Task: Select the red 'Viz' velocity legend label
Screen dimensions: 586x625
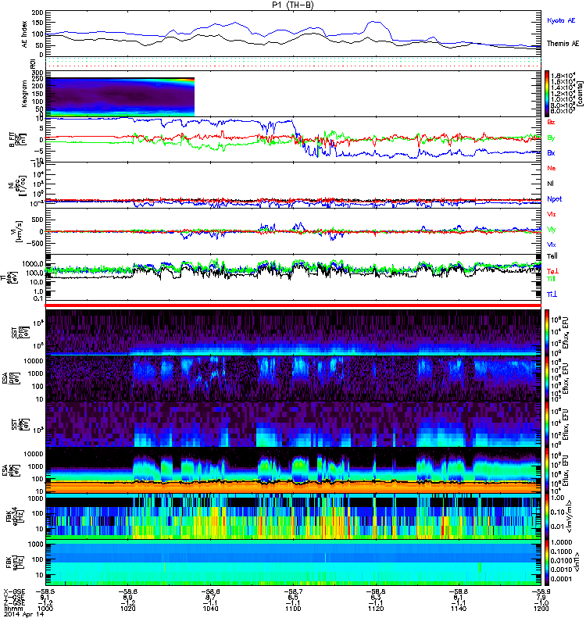Action: tap(551, 214)
